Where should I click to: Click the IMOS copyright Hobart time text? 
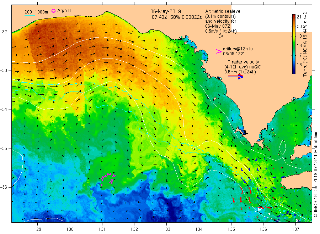click(x=315, y=174)
